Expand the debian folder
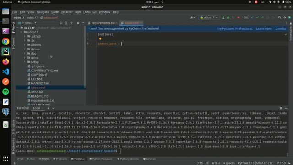 coord(24,49)
